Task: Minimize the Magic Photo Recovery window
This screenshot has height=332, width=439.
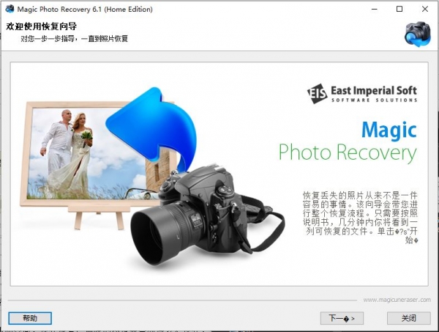Action: pos(375,10)
